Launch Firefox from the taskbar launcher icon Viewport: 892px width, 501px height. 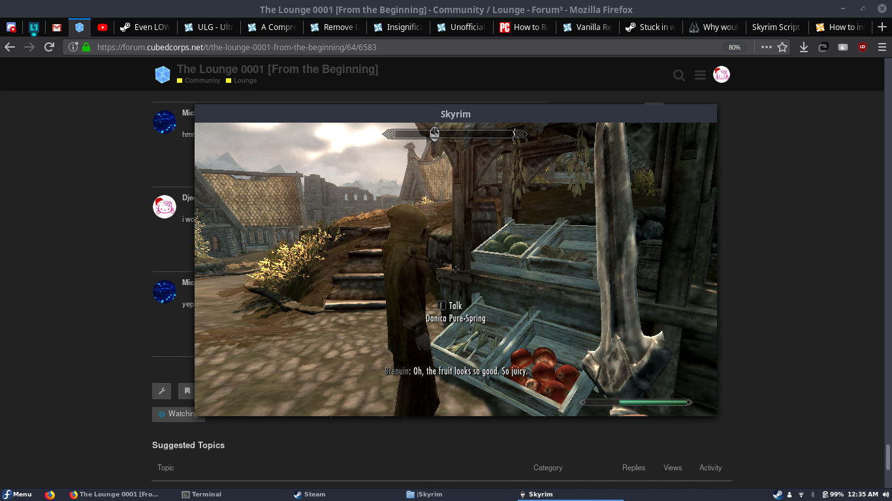(x=50, y=494)
